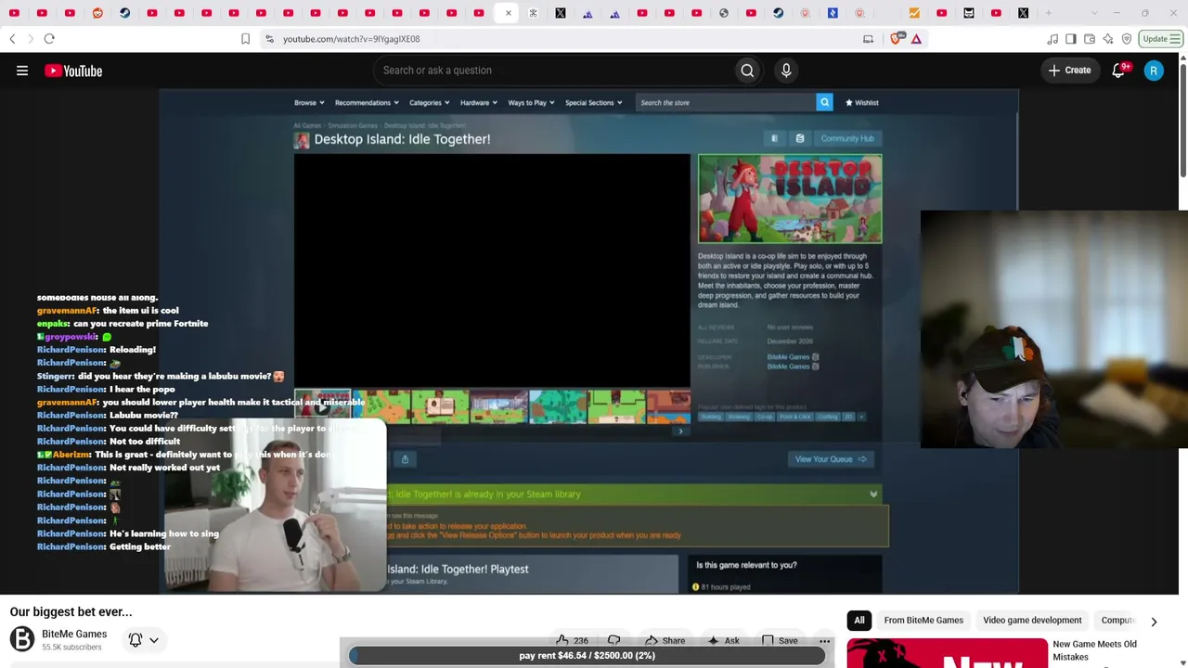The width and height of the screenshot is (1188, 668).
Task: Open the BiteMe Games channel avatar
Action: 22,639
